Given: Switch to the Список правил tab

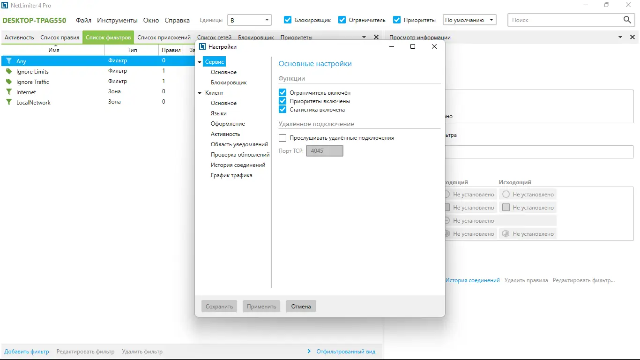Looking at the screenshot, I should click(x=60, y=37).
